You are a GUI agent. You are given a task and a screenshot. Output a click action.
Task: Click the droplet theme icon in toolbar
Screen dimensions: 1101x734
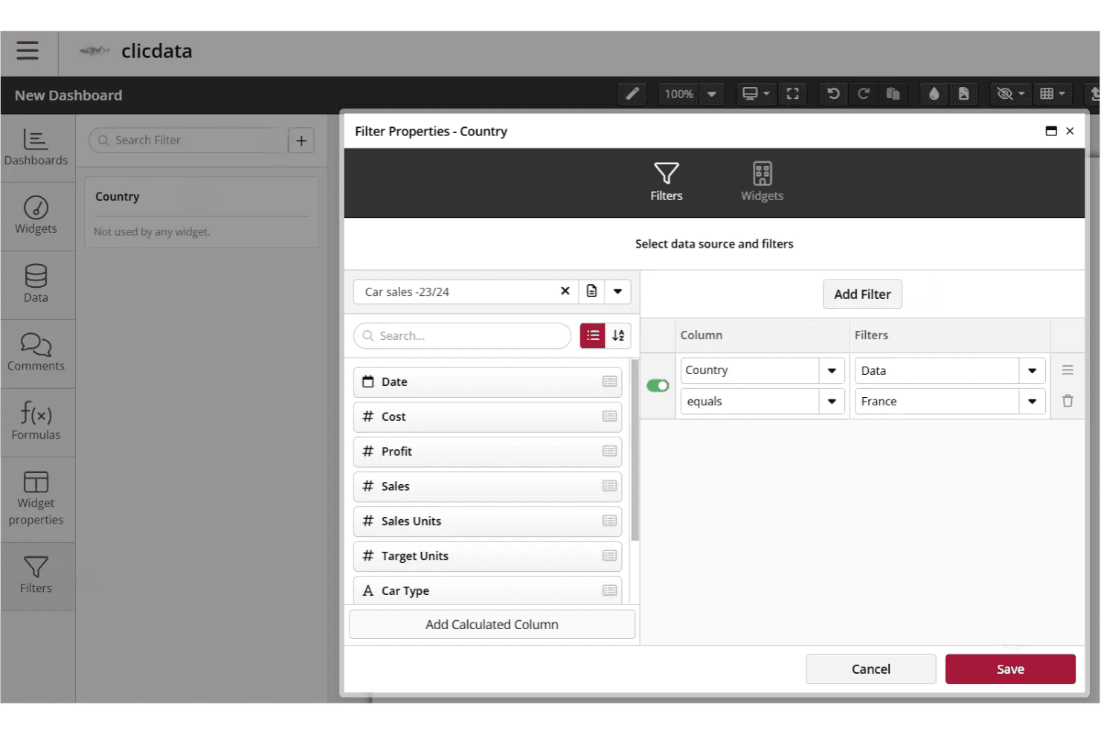[x=934, y=94]
